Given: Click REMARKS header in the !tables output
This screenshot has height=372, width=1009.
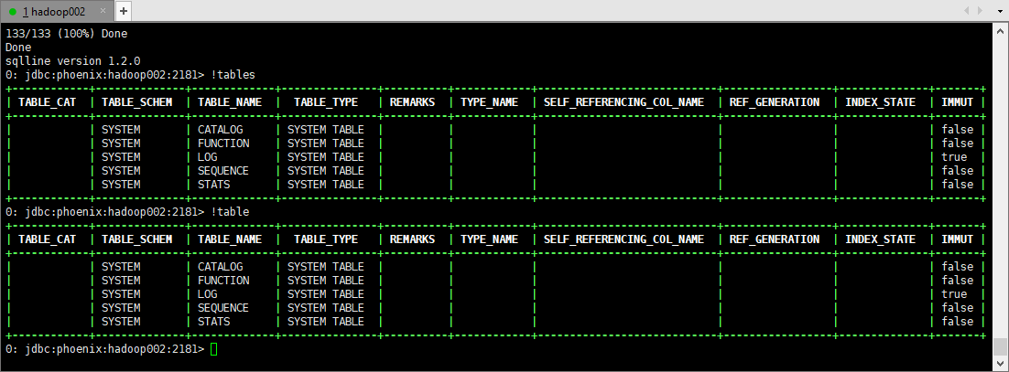Looking at the screenshot, I should click(x=412, y=102).
